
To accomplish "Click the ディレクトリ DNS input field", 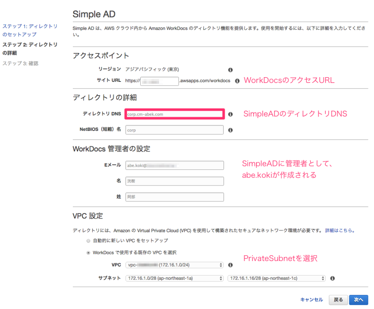I will pyautogui.click(x=175, y=114).
